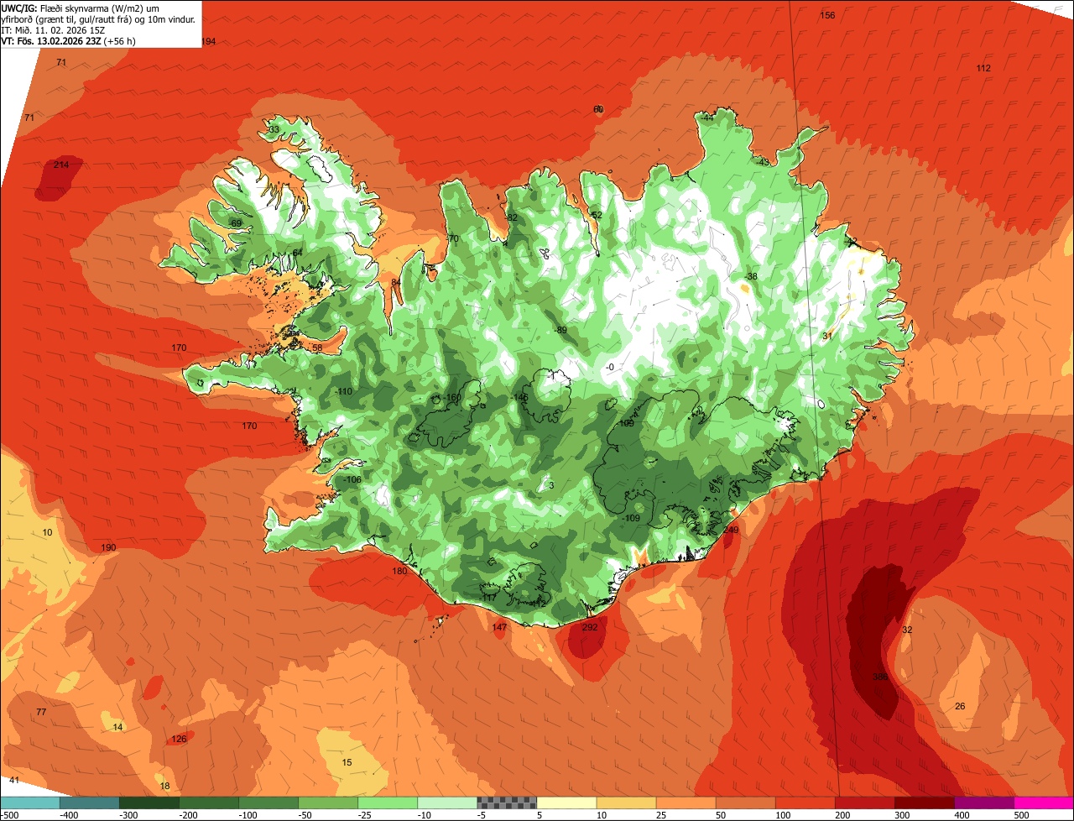Click the pale green -10 to -5 swatch
The image size is (1074, 821).
tap(447, 803)
